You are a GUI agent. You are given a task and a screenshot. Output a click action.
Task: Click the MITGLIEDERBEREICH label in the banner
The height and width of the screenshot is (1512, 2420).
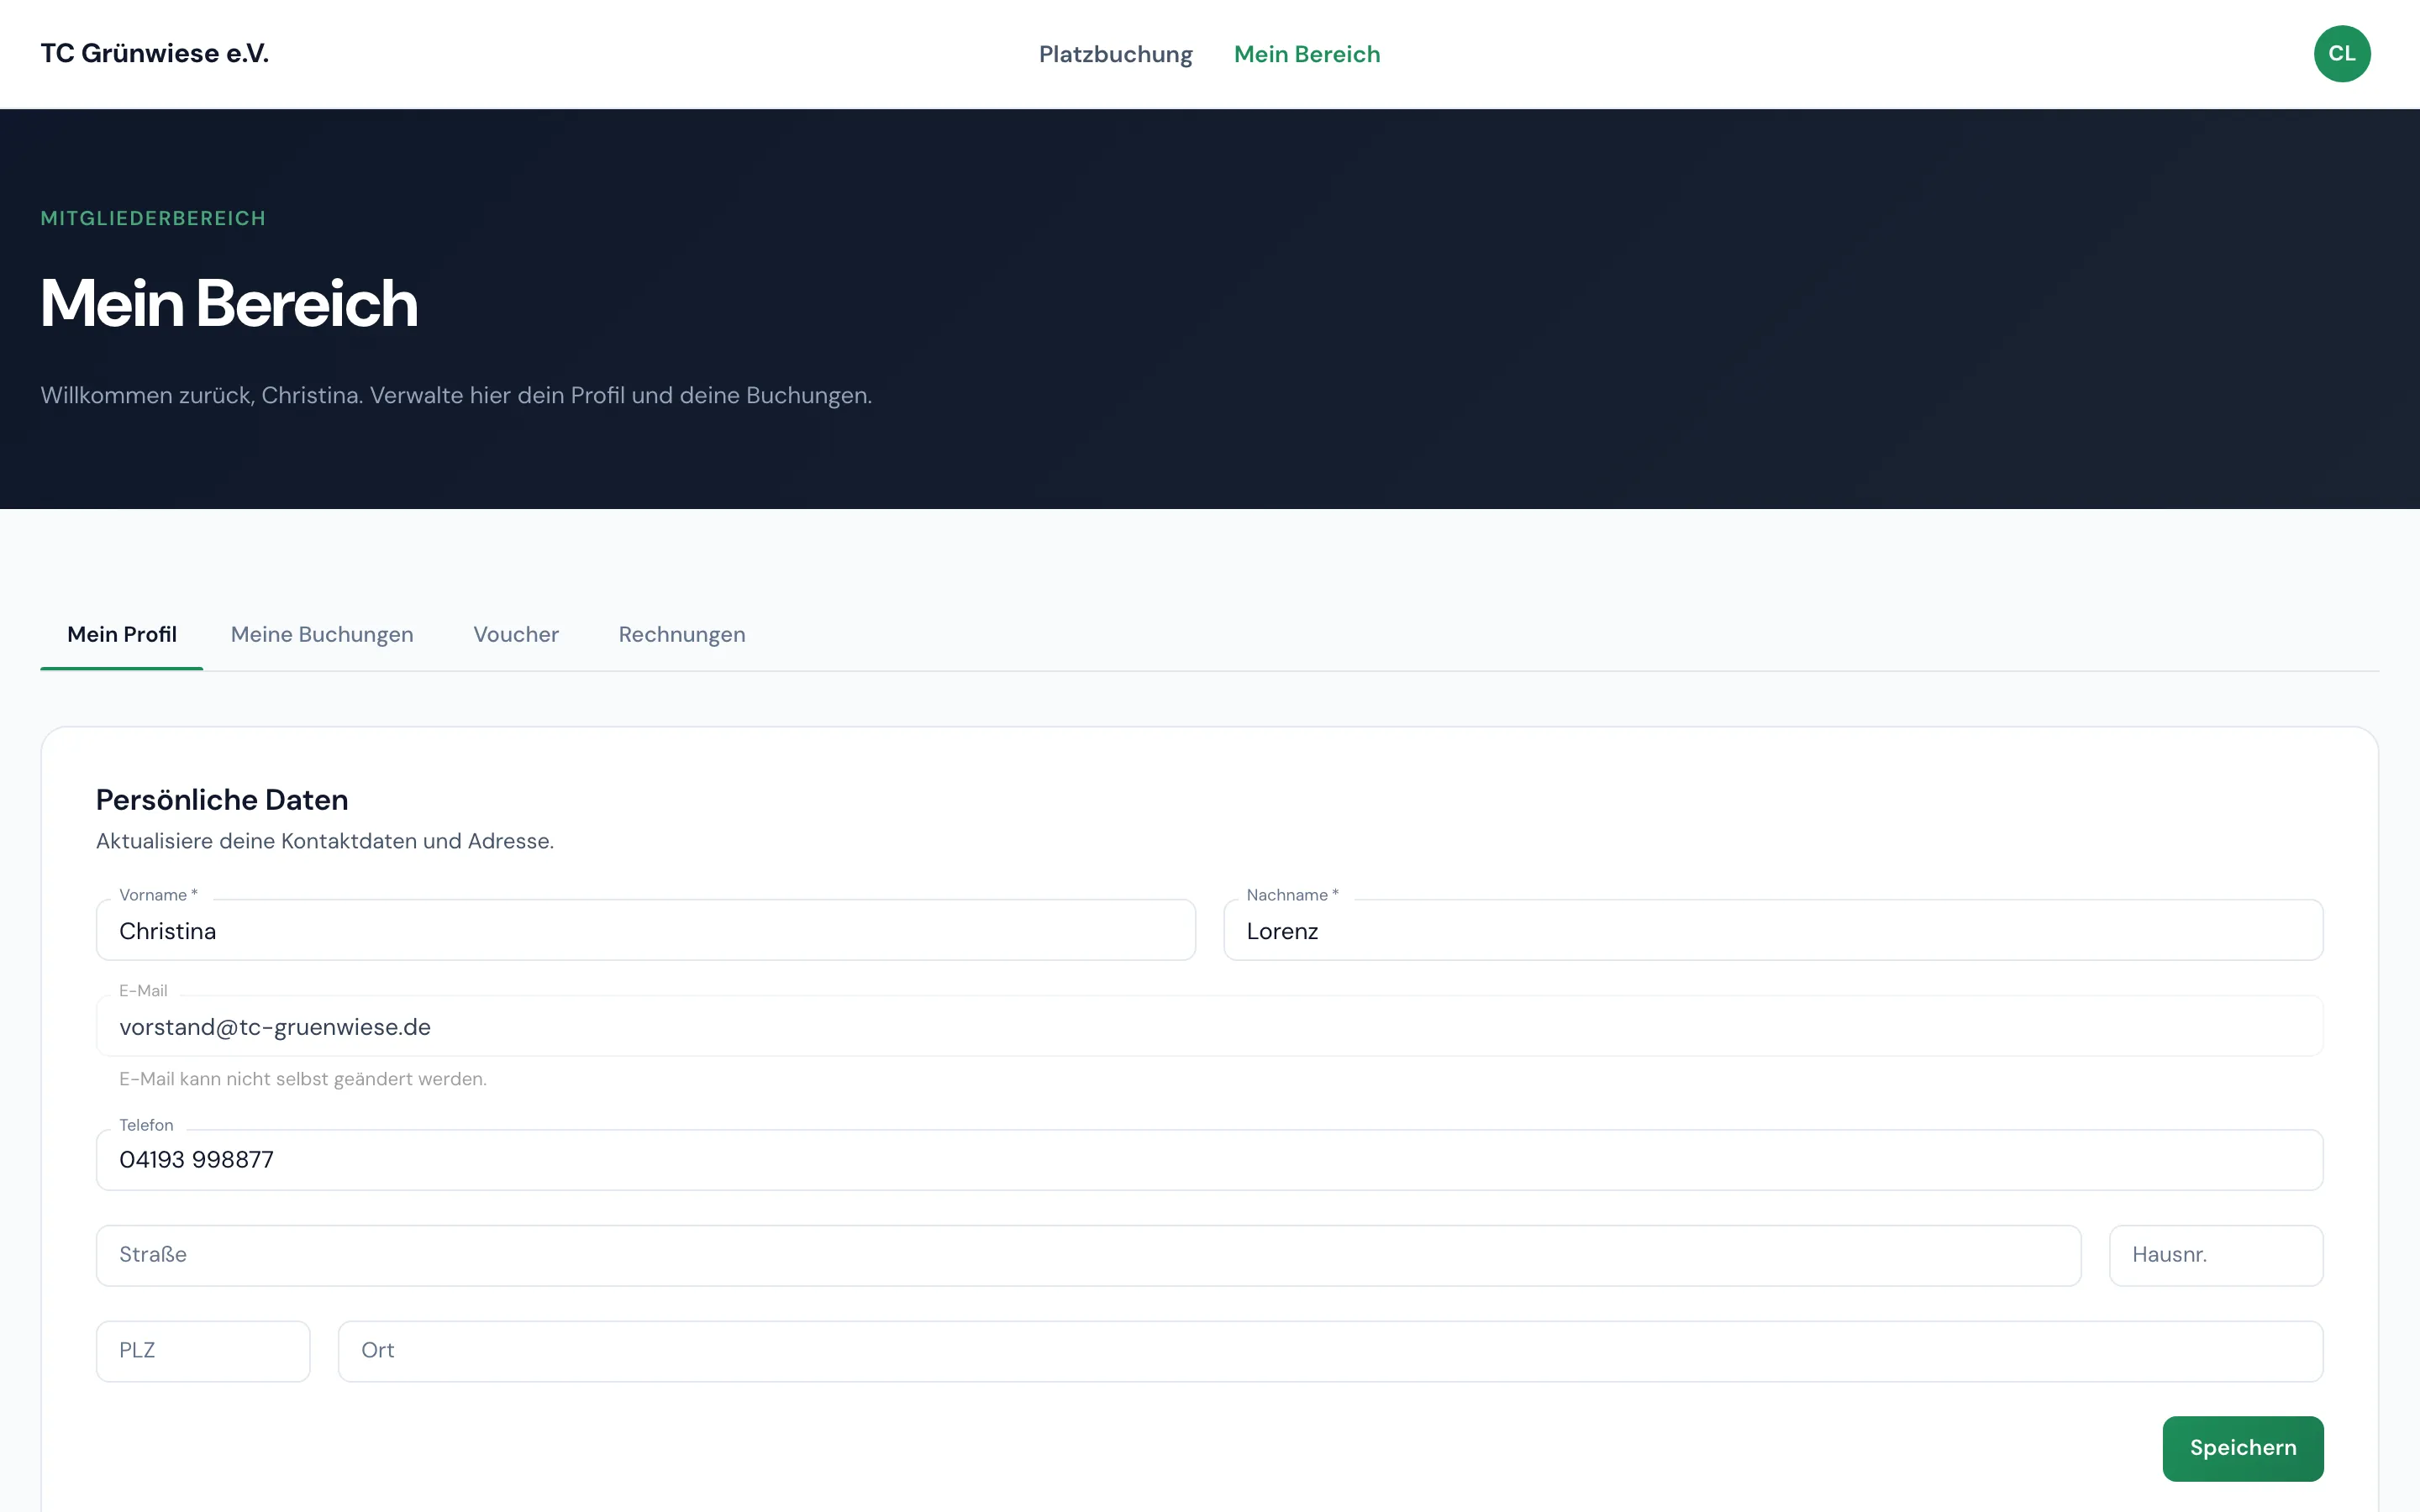click(153, 218)
